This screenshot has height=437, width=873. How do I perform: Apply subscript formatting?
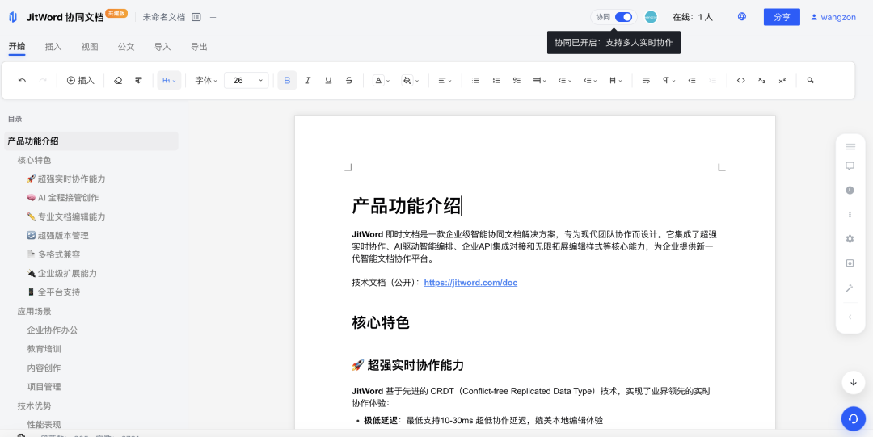761,80
